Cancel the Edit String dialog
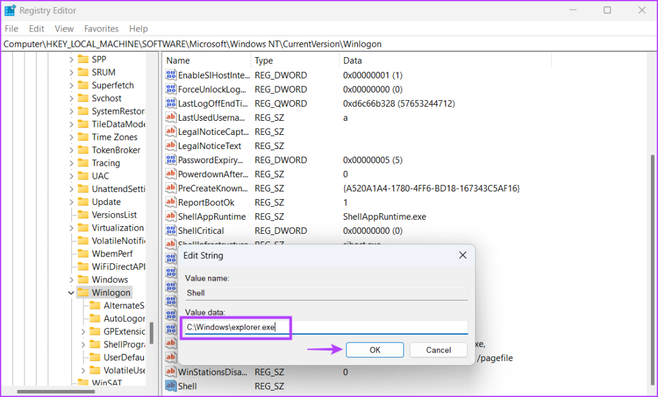The width and height of the screenshot is (658, 397). coord(438,350)
